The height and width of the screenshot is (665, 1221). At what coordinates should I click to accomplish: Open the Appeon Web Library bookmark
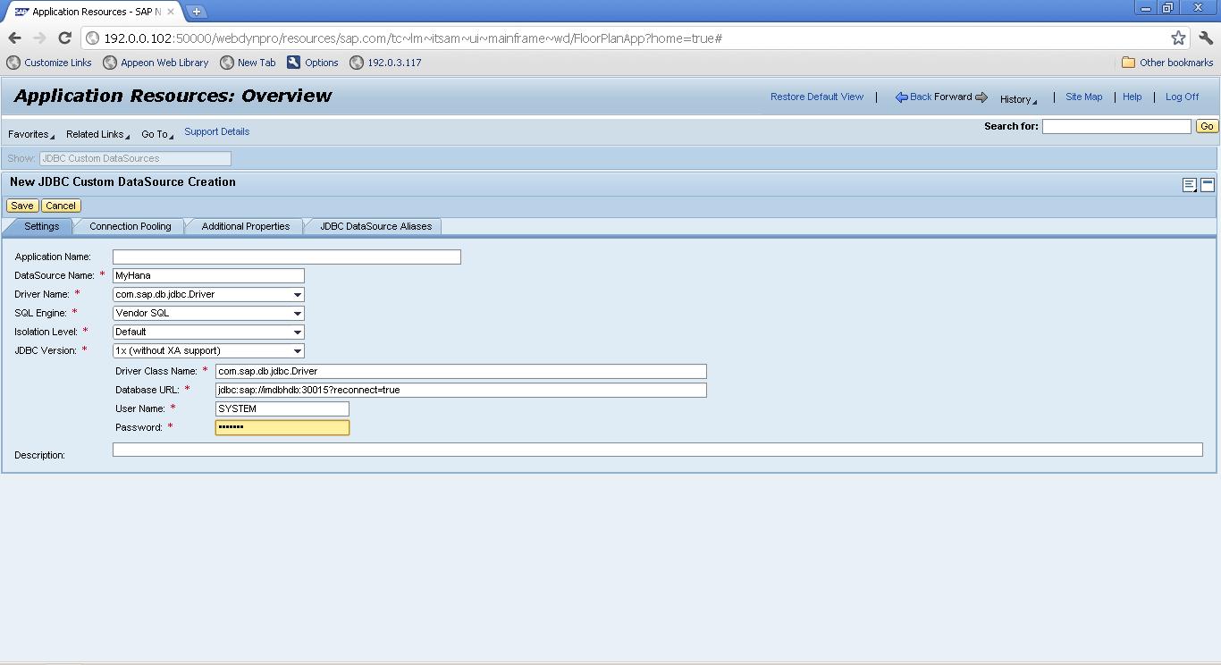point(156,63)
